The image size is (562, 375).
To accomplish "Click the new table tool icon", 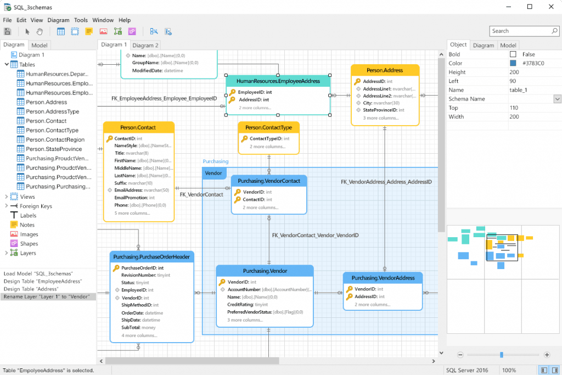I will click(61, 31).
